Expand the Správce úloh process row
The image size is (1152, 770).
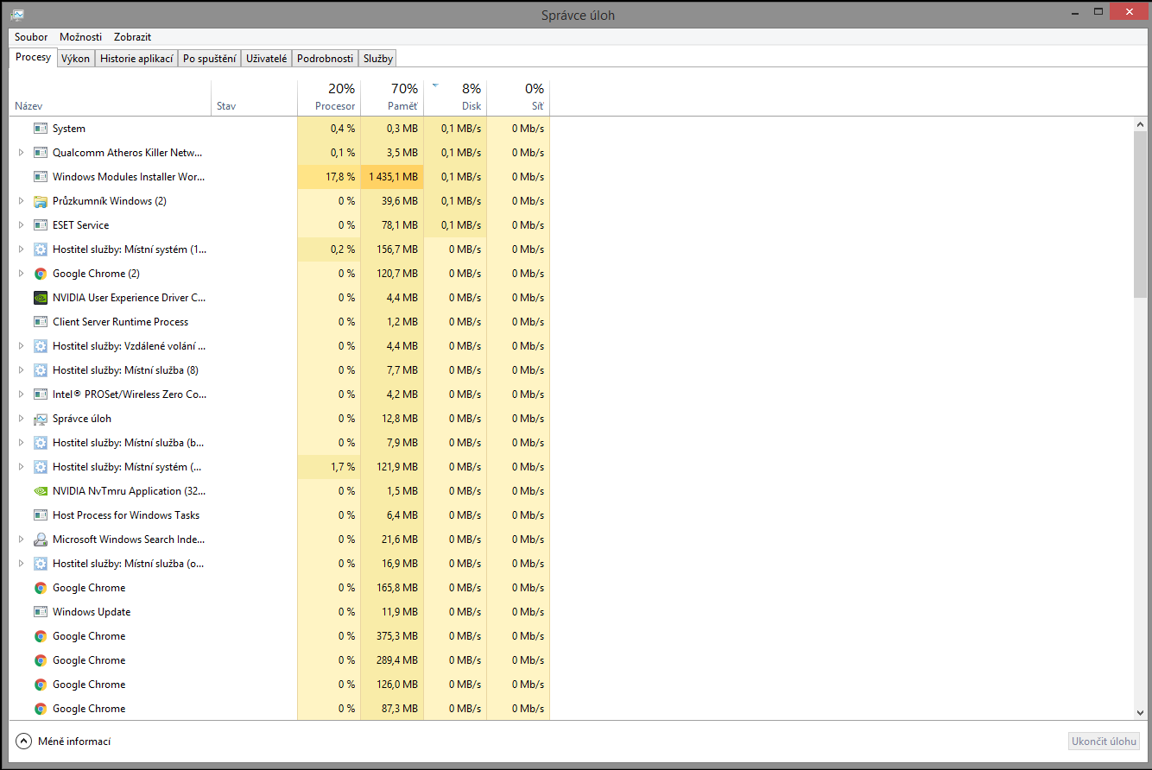(x=22, y=419)
